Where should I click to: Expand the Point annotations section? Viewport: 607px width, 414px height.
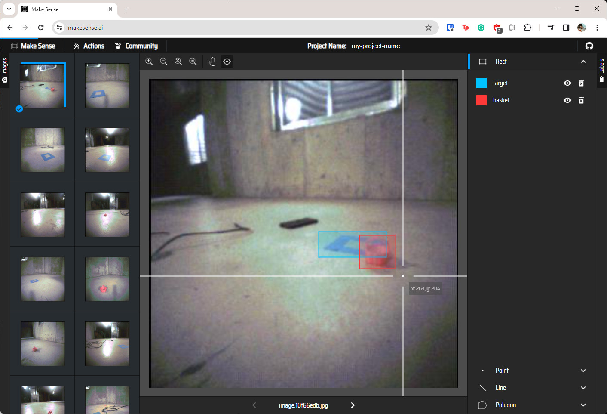[583, 370]
